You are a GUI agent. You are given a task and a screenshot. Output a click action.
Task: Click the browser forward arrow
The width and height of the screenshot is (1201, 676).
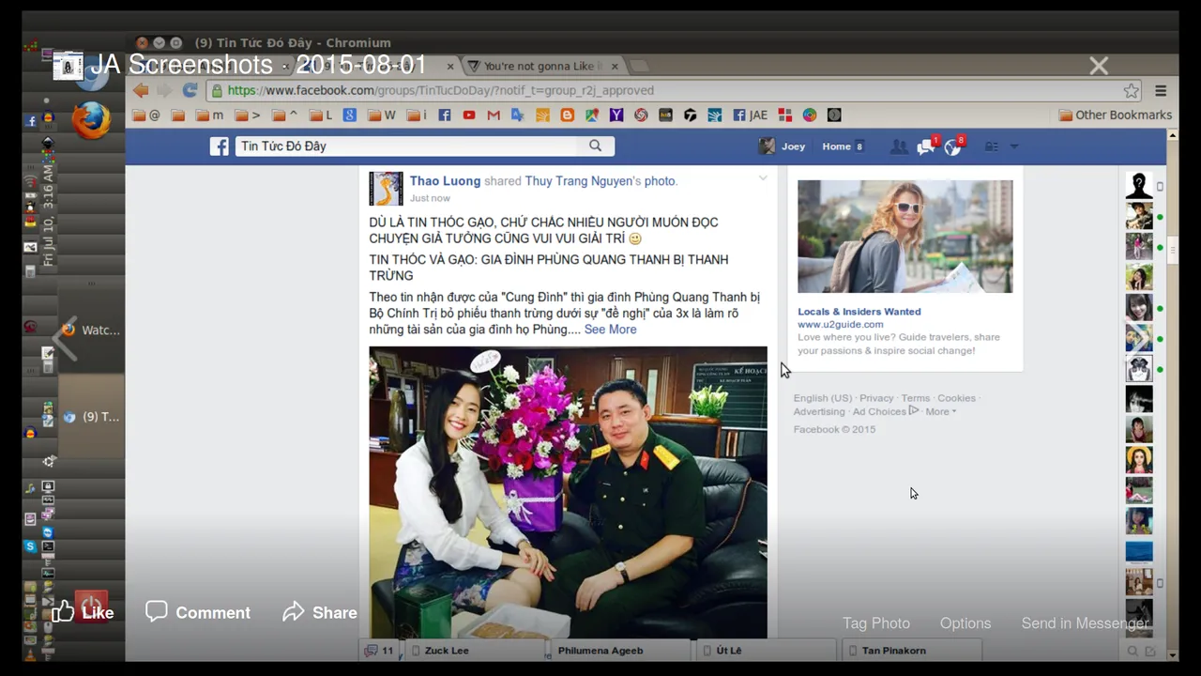[164, 90]
